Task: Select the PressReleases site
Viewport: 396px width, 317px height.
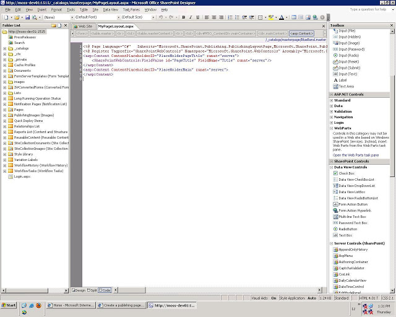Action: 22,37
